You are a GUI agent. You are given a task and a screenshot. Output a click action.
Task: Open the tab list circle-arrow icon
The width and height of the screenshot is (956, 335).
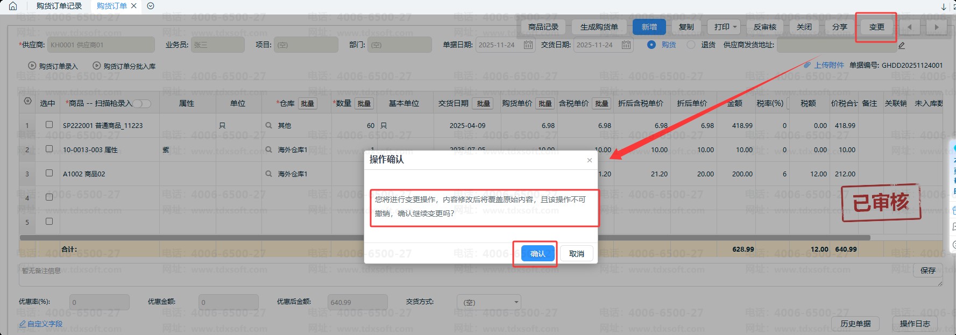click(151, 6)
